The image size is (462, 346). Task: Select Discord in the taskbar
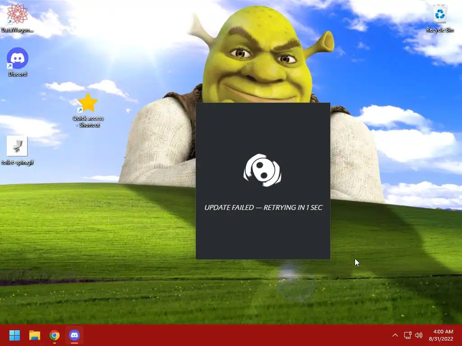[74, 335]
